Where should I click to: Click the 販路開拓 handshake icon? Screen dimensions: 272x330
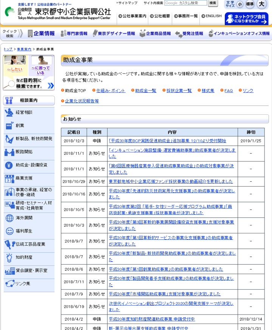pyautogui.click(x=9, y=152)
